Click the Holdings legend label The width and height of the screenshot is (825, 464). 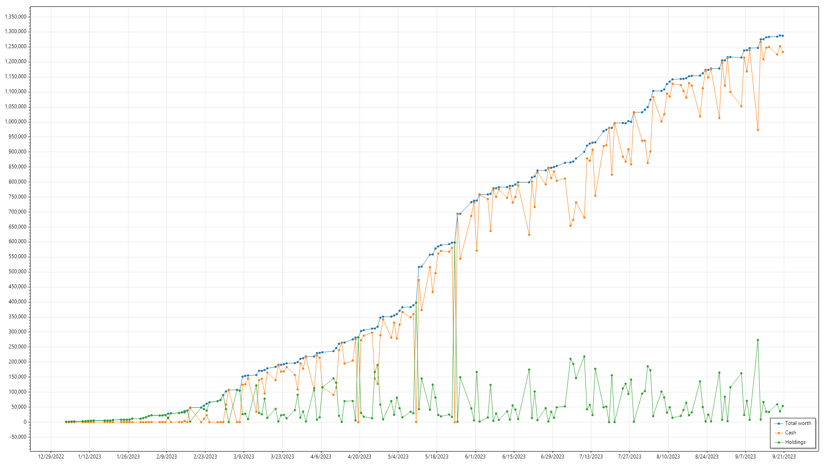click(x=795, y=442)
